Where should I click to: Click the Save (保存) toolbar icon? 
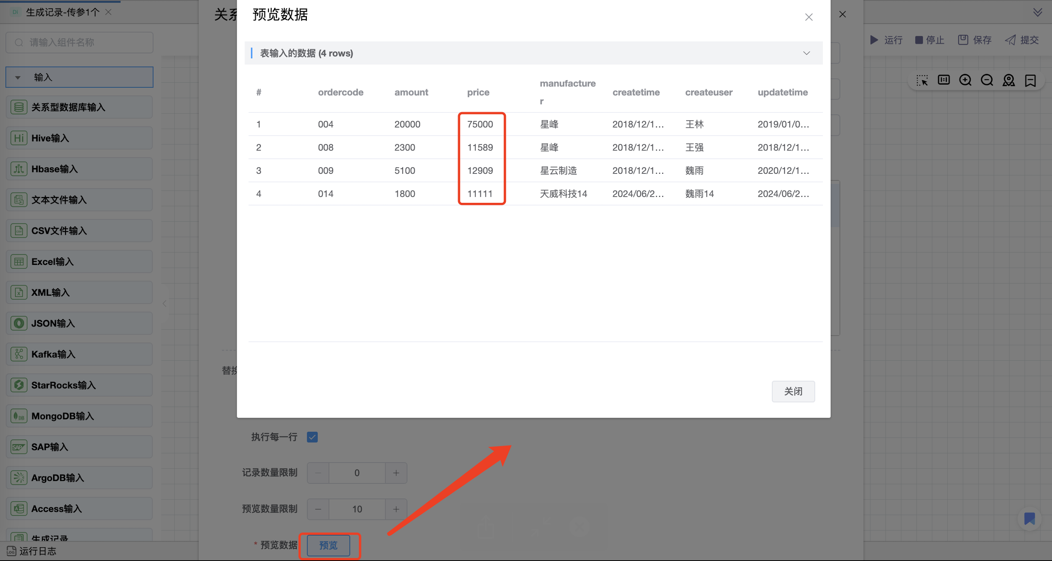(x=974, y=40)
